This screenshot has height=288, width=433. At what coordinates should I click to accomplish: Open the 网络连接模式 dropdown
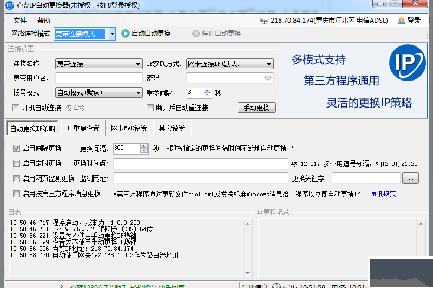pyautogui.click(x=112, y=34)
